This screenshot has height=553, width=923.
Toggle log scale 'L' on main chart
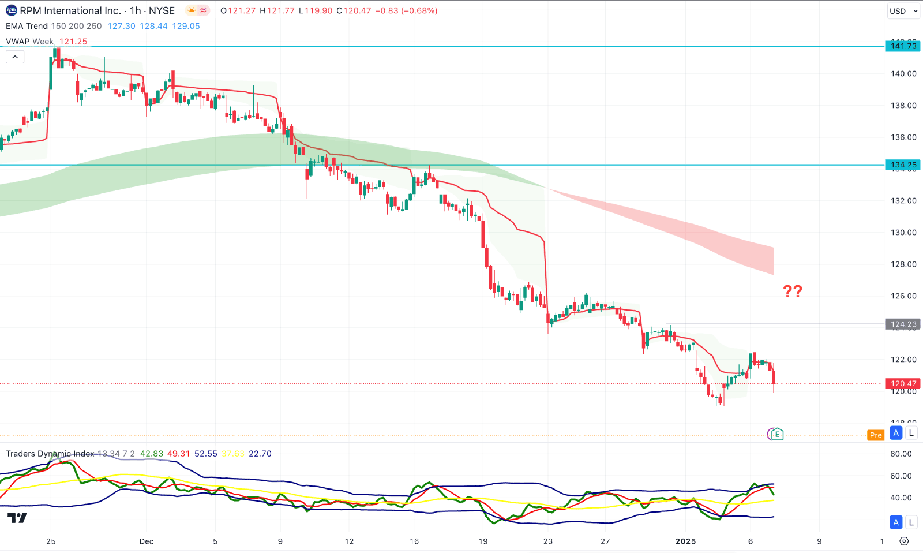pos(911,433)
